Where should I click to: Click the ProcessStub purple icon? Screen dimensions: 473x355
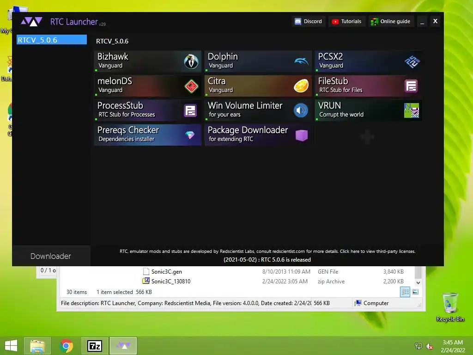pos(190,111)
